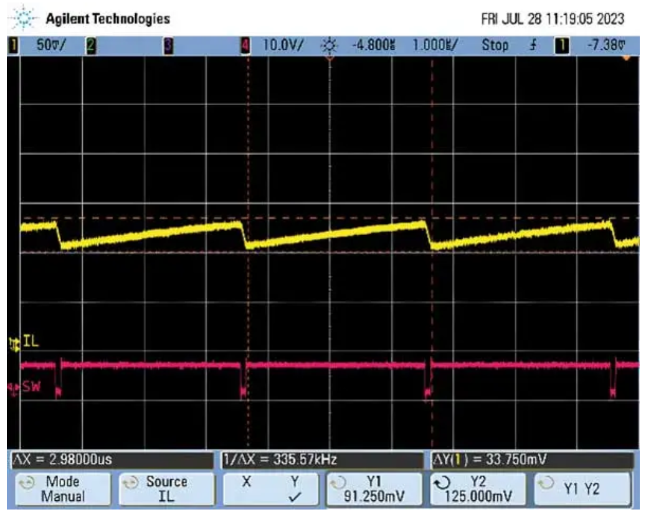Select the channel 3 indicator badge
This screenshot has height=512, width=646.
[x=168, y=45]
